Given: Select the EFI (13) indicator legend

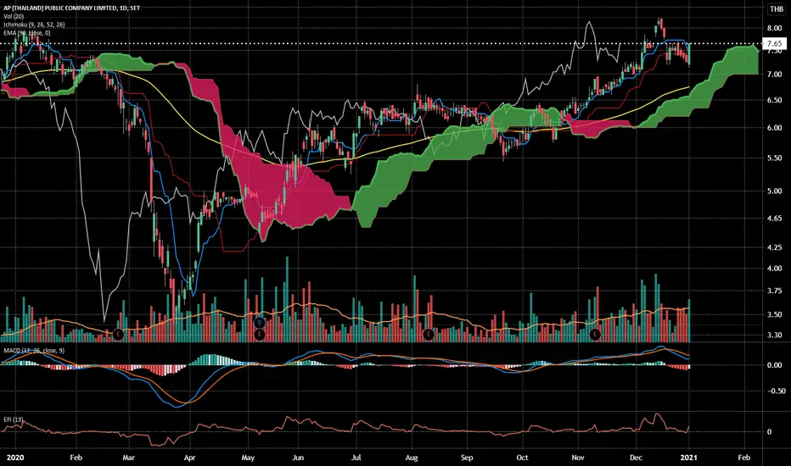Looking at the screenshot, I should (x=13, y=419).
